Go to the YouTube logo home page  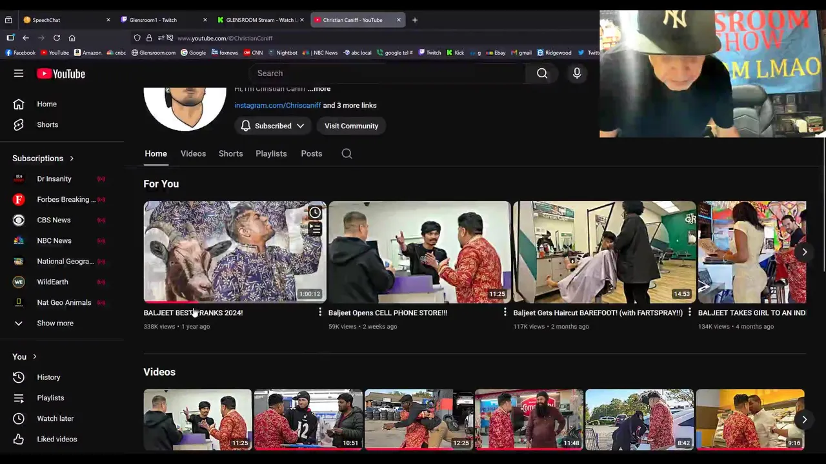point(61,73)
